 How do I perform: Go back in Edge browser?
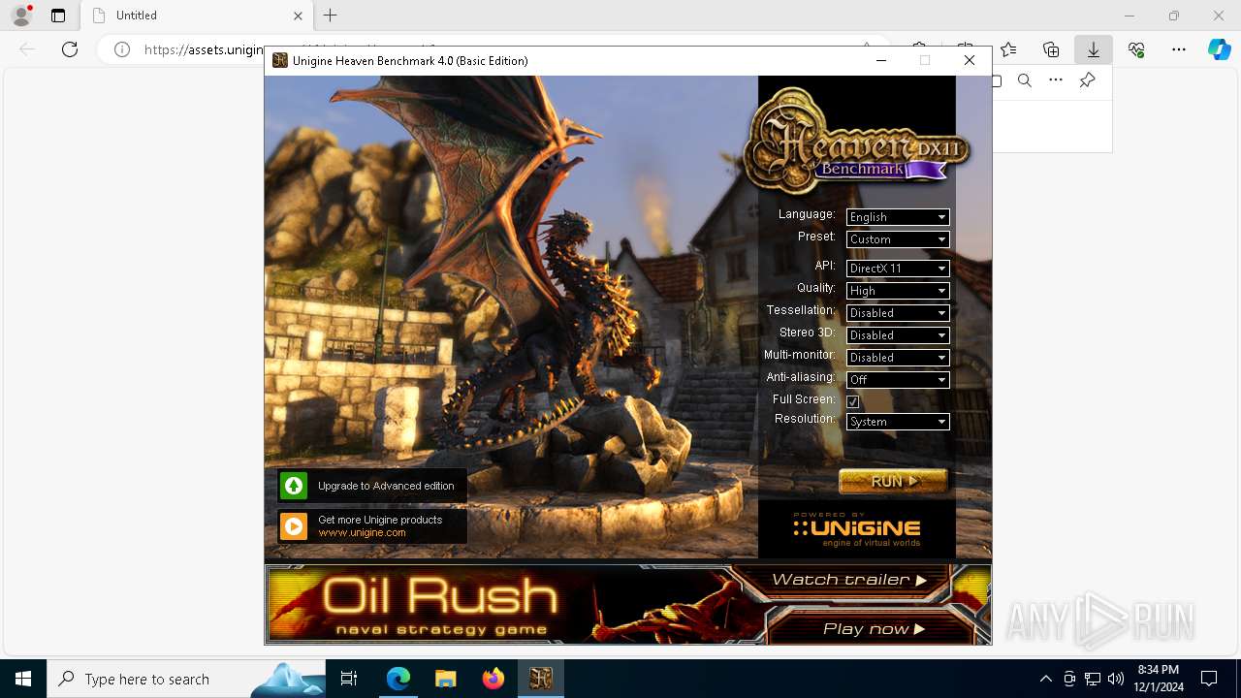(27, 49)
